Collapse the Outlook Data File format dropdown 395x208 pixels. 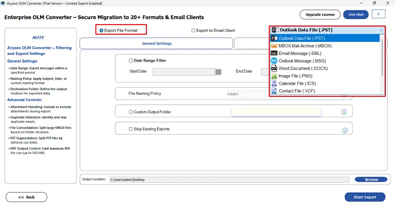click(381, 30)
